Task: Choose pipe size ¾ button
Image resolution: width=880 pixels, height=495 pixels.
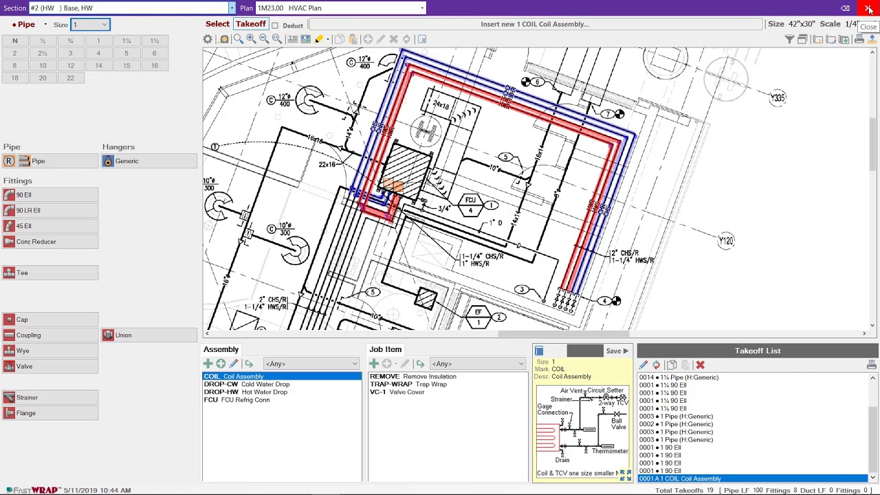Action: coord(70,41)
